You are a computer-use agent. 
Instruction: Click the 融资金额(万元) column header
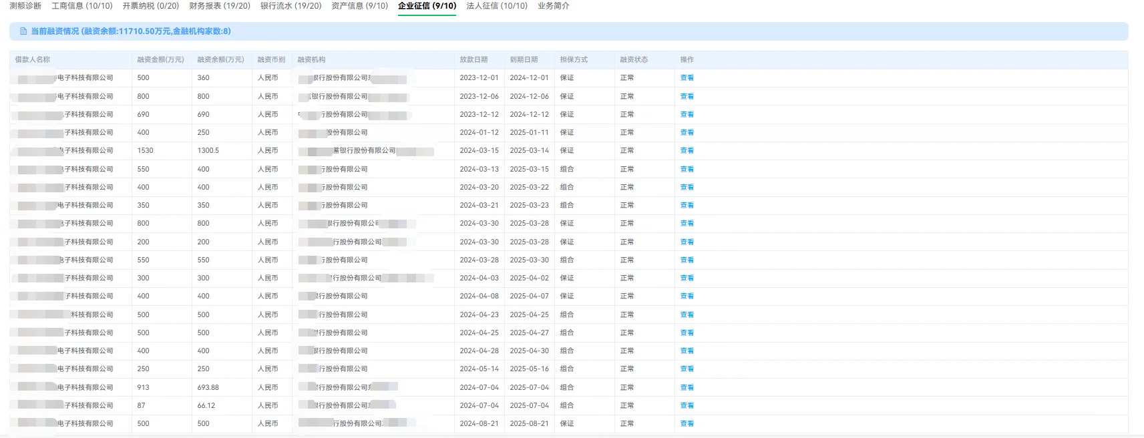(161, 59)
